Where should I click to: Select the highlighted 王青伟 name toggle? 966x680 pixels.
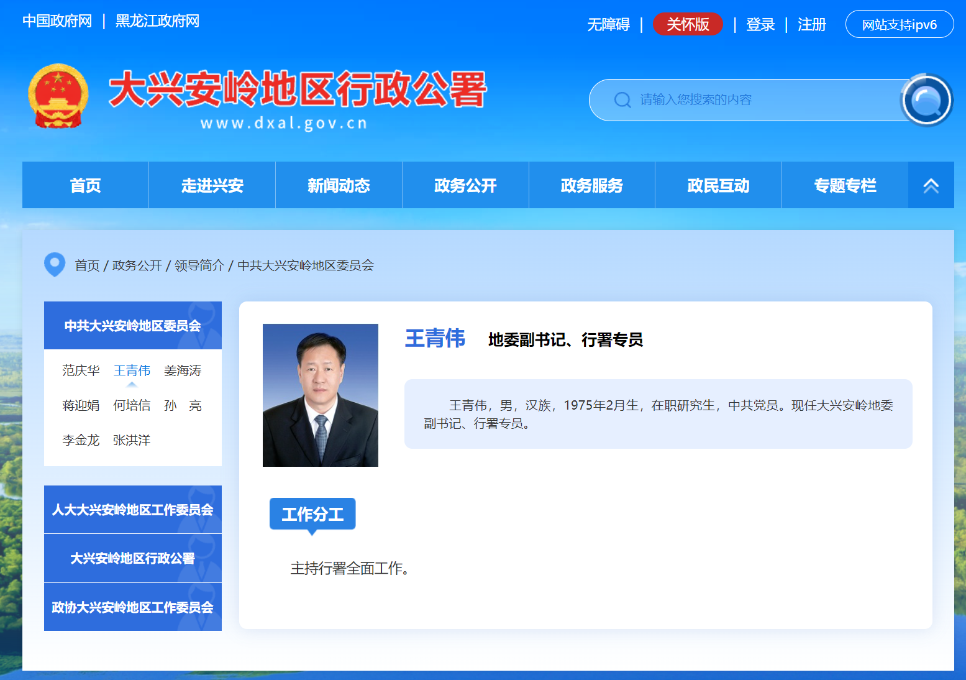[x=132, y=370]
